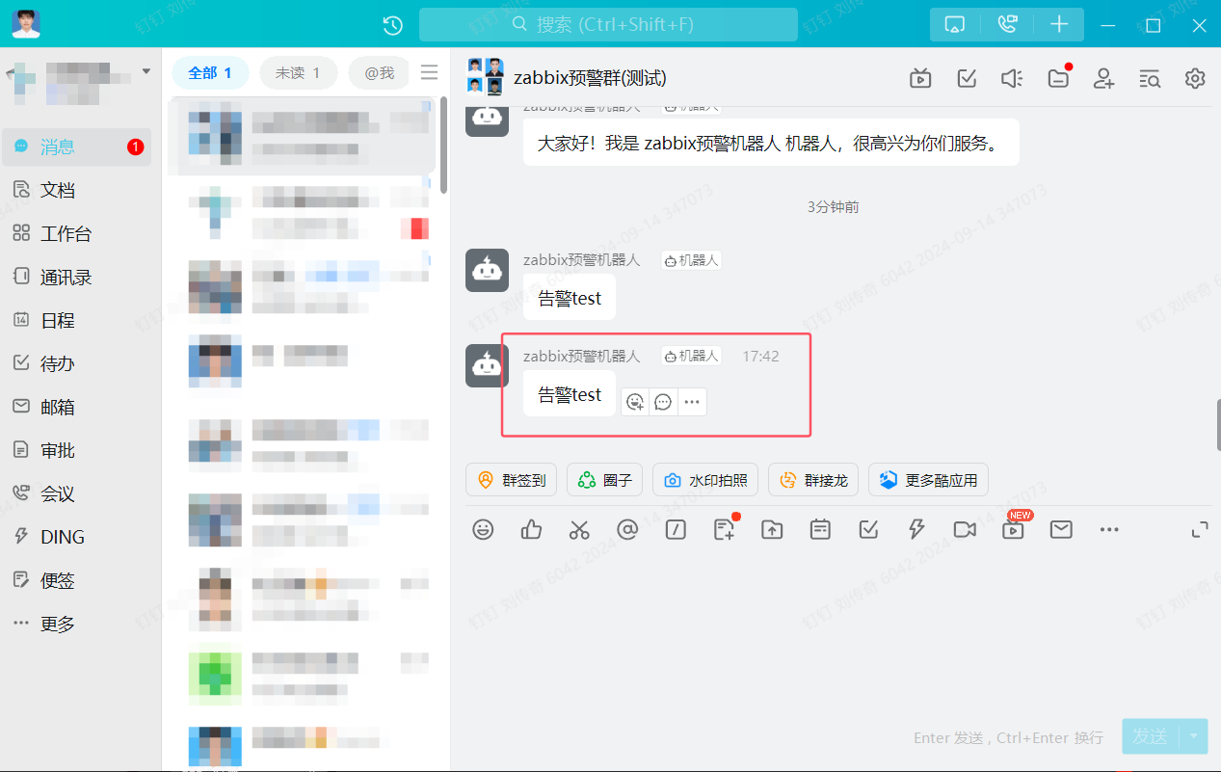Click the @ mention icon
The height and width of the screenshot is (772, 1221).
(627, 529)
